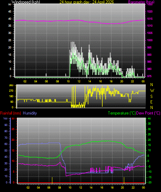The height and width of the screenshot is (192, 161).
Task: Click the 60 value on humidity axis
Action: pos(6,144)
